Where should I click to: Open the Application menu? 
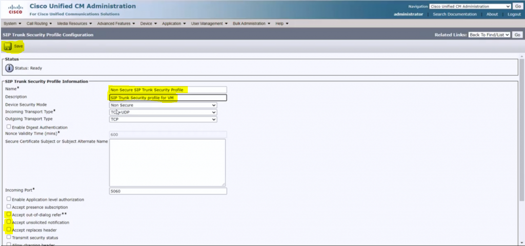174,24
